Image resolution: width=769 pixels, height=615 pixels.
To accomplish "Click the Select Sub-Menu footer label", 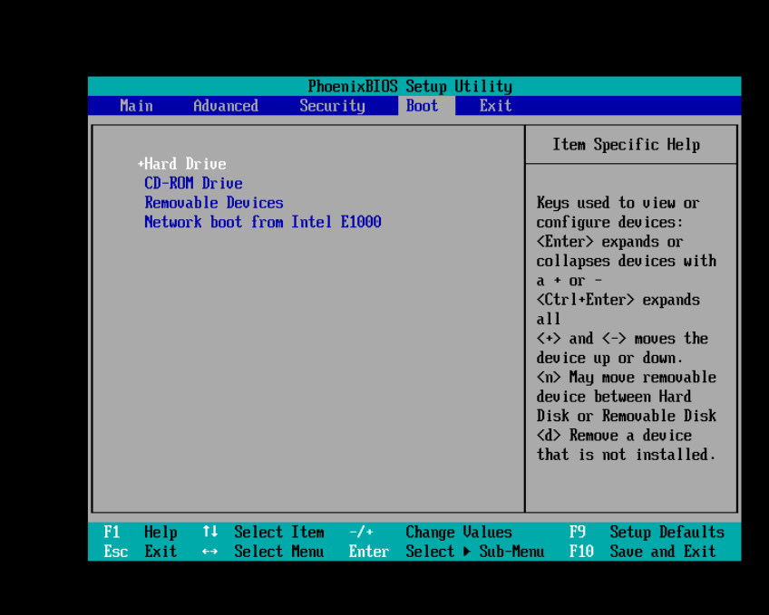I will tap(475, 552).
